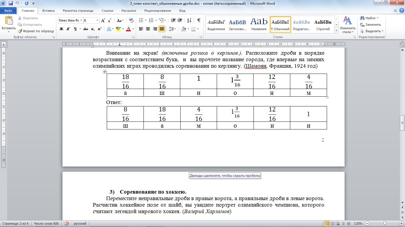
Task: Switch to the Вставка tab
Action: [48, 11]
